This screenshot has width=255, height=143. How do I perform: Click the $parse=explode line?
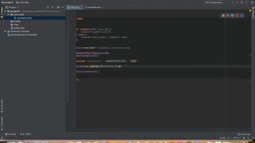coord(103,48)
